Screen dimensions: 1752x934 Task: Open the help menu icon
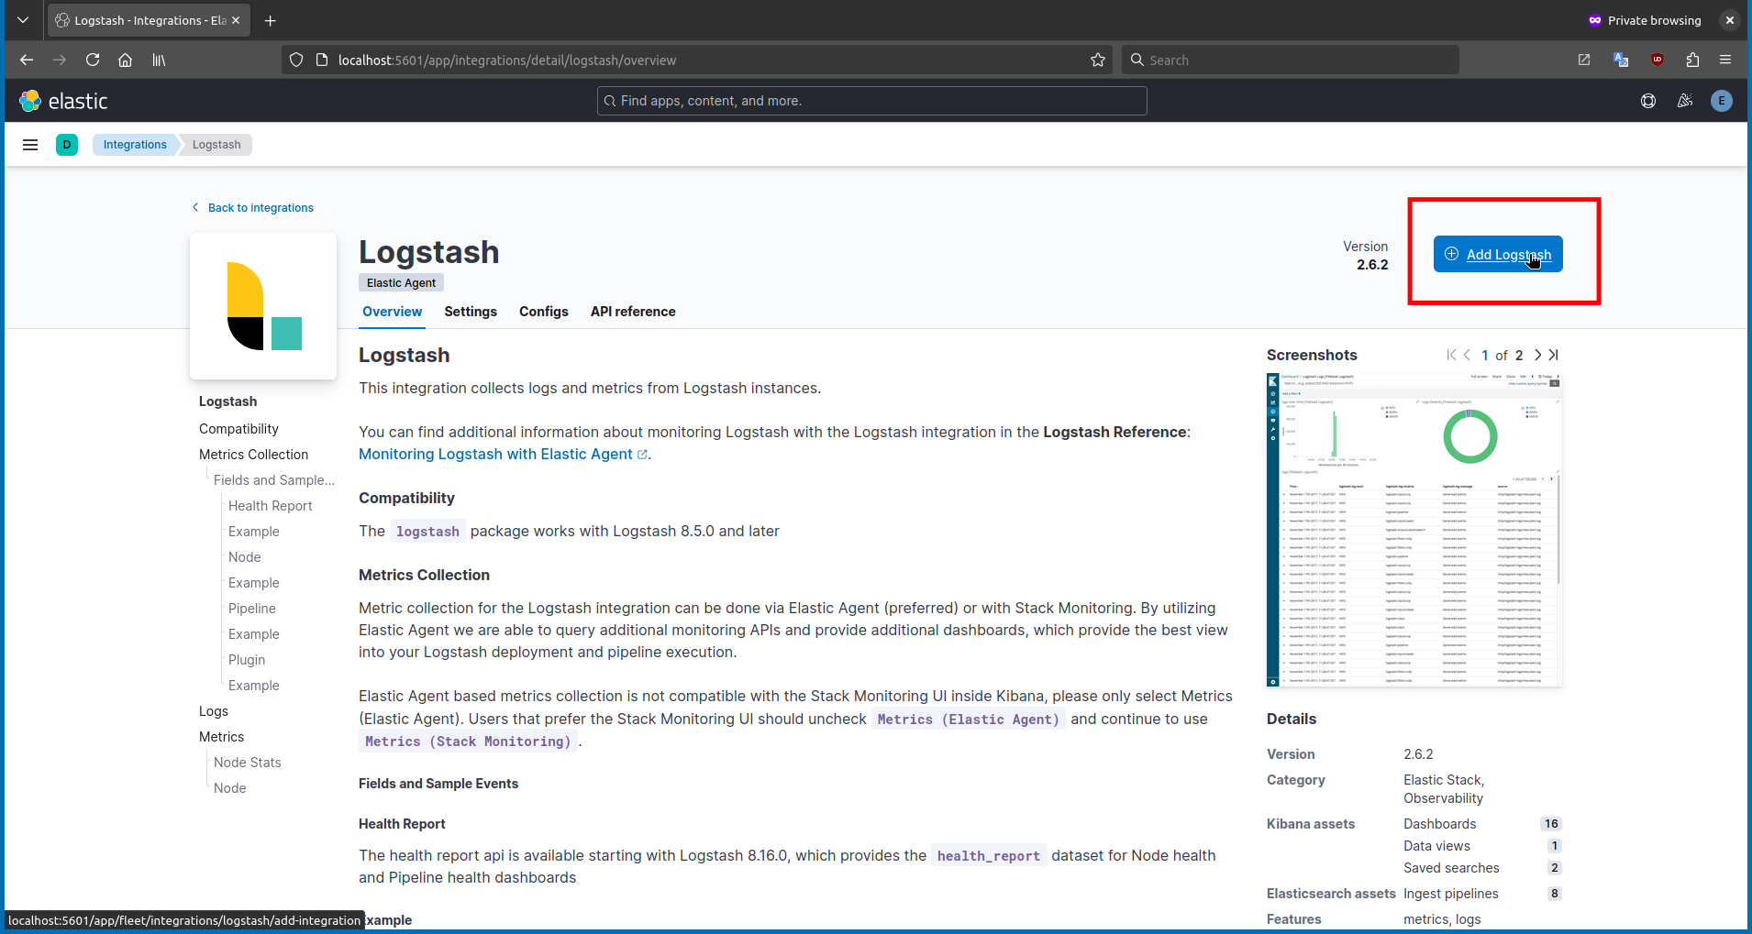pyautogui.click(x=1648, y=101)
